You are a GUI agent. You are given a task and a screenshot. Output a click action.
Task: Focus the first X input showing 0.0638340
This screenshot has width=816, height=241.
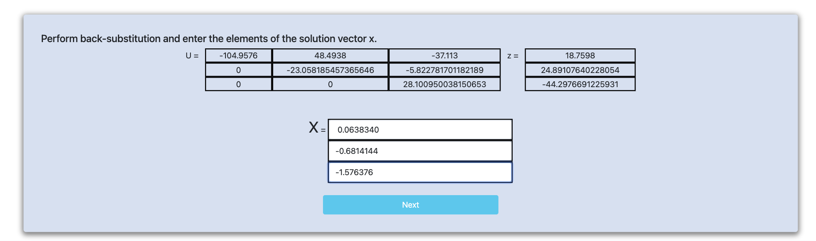[420, 130]
